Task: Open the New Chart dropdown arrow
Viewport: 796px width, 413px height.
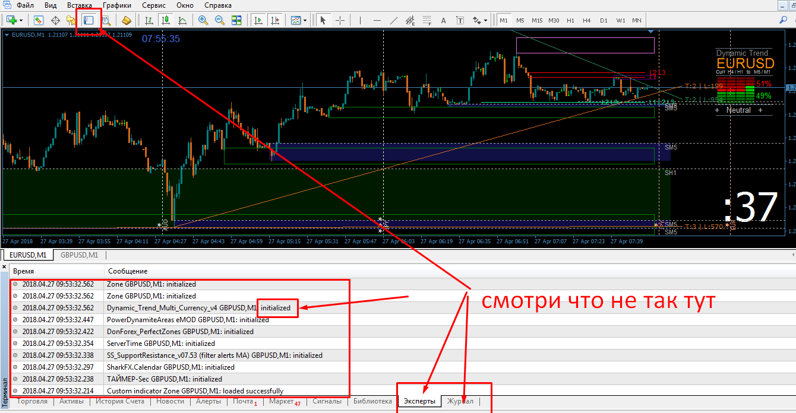Action: [21, 20]
